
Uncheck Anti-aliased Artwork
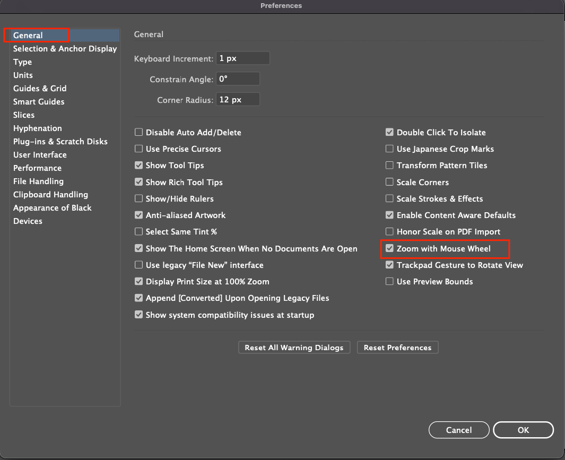point(138,215)
